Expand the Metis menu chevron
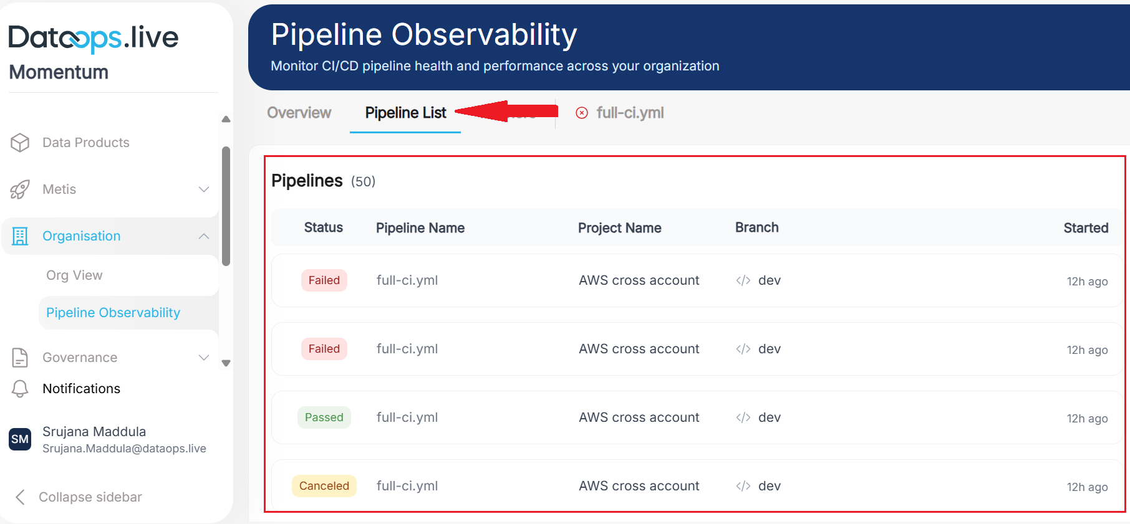Viewport: 1130px width, 524px height. coord(204,189)
